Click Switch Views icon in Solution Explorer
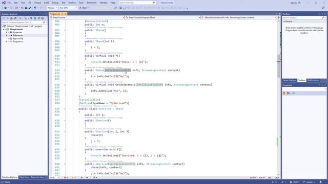 (x=15, y=18)
